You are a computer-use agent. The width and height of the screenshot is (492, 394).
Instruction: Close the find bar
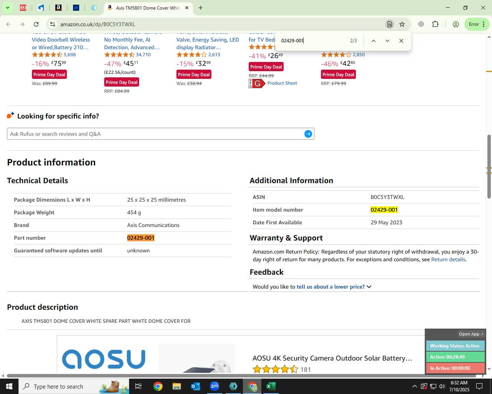pyautogui.click(x=401, y=41)
